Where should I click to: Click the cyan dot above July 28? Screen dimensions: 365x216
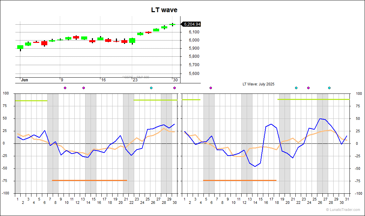pos(329,88)
